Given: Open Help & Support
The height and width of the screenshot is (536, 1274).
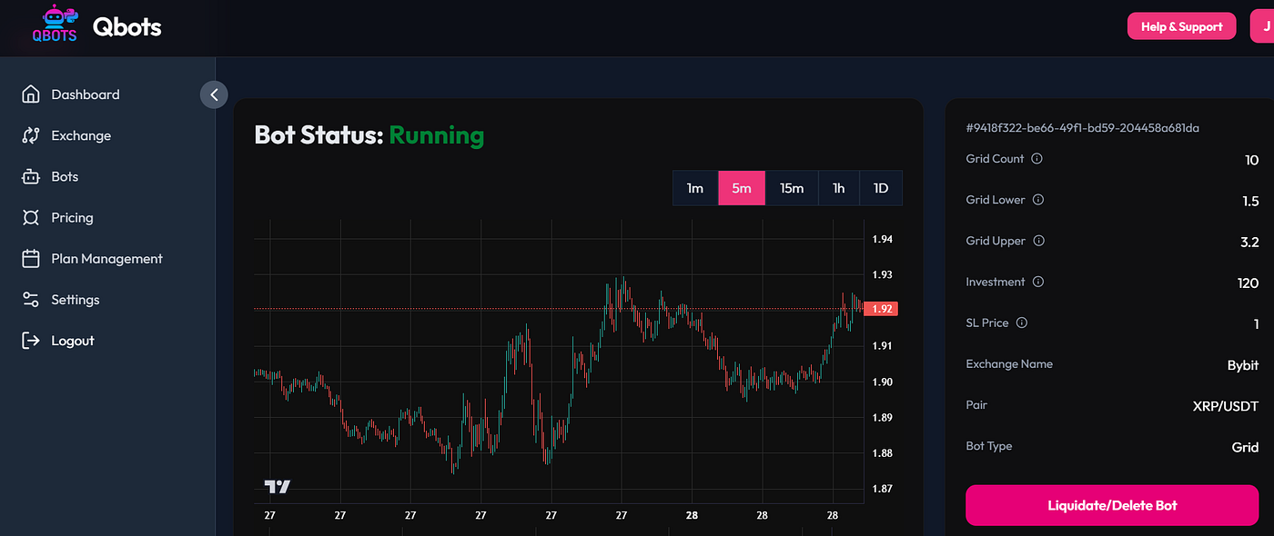Looking at the screenshot, I should [x=1181, y=26].
